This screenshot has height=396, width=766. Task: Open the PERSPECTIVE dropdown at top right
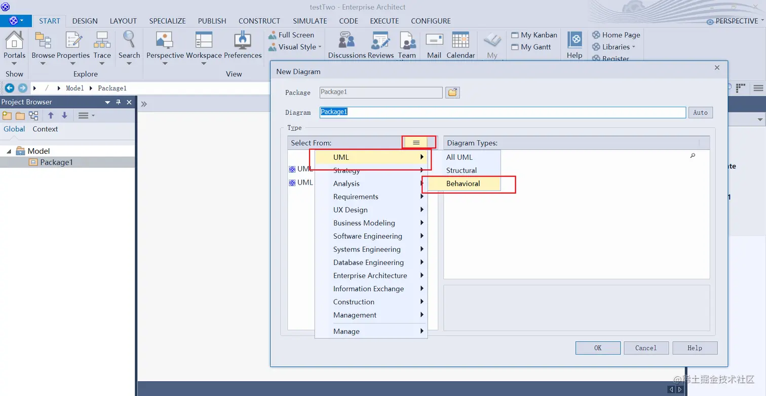[x=735, y=21]
